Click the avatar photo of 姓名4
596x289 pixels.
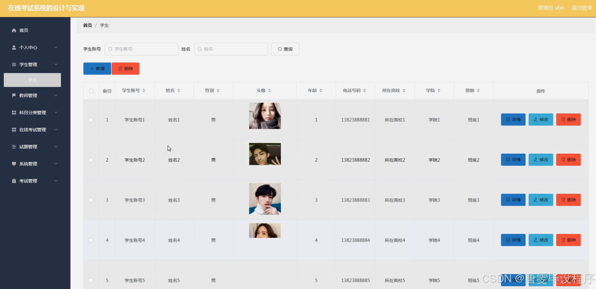[x=265, y=230]
